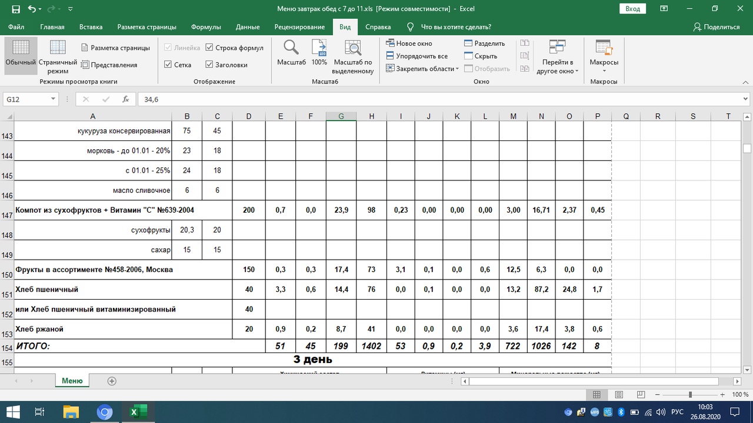
Task: Switch to the Главная ribbon tab
Action: pos(52,27)
